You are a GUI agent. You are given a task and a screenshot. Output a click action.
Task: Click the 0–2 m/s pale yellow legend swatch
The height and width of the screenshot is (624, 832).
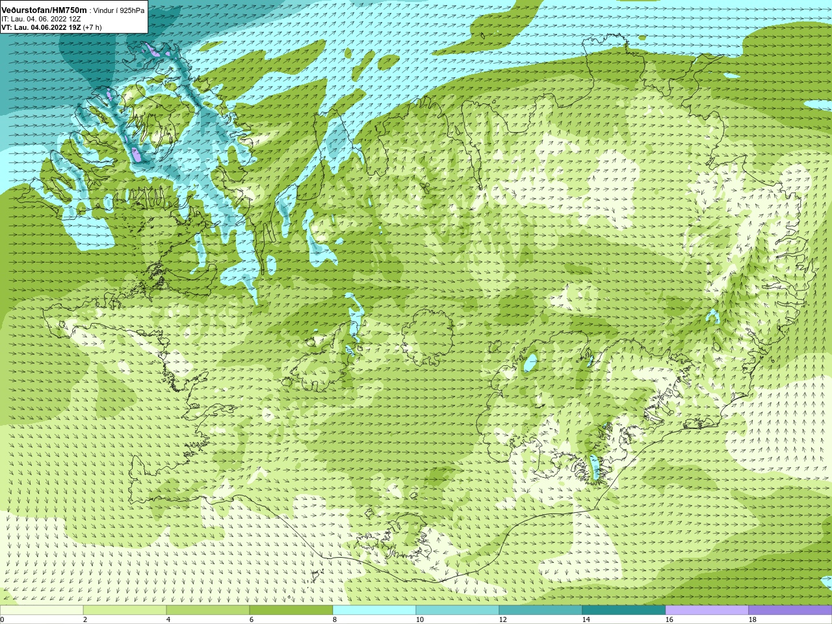(42, 610)
